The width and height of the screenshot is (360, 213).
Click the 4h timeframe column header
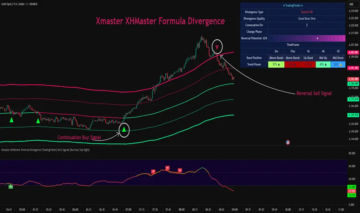[x=323, y=52]
